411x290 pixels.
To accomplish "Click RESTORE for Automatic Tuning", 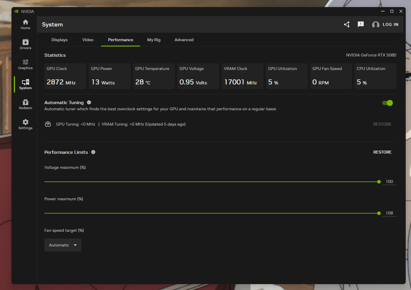I will (382, 124).
